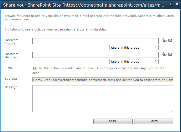Expand the Visitors 'Users in this group' dropdown
Viewport: 181px width, 132px height.
click(x=134, y=48)
